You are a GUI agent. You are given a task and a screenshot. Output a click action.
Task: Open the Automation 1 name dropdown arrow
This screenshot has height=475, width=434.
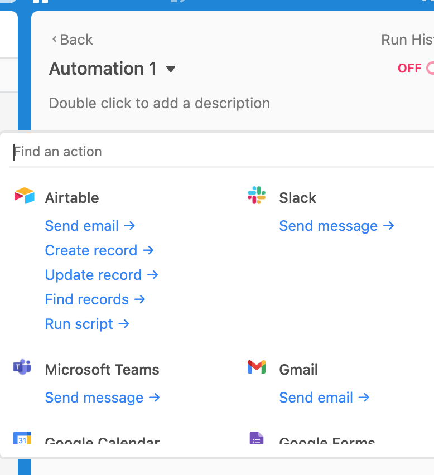(171, 69)
